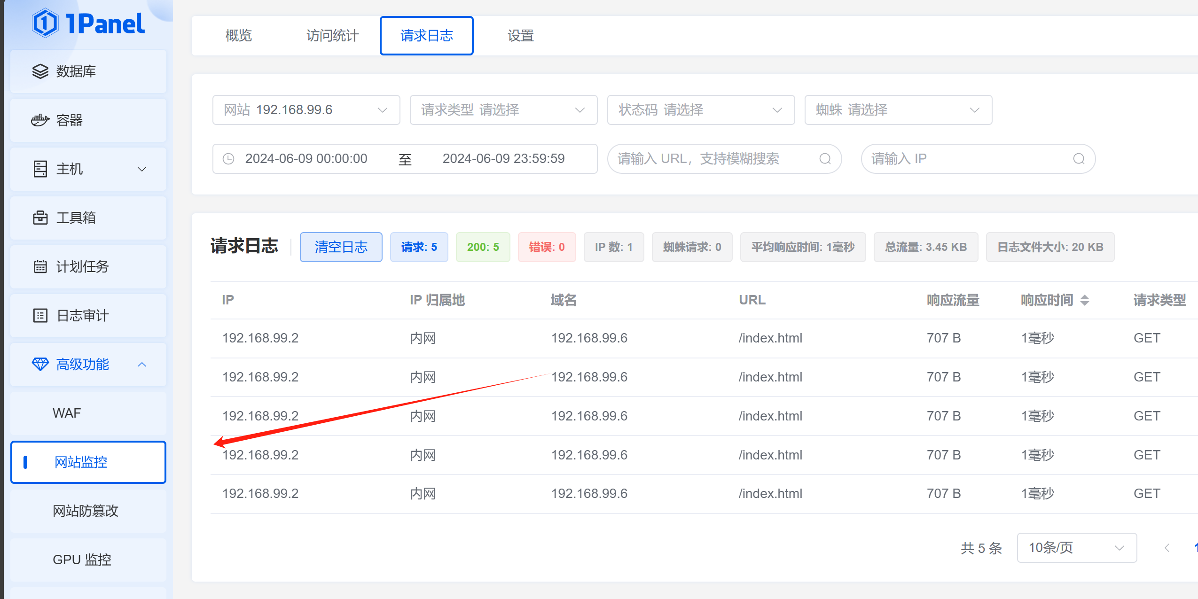1198x599 pixels.
Task: Open the 蜘蛛 dropdown
Action: coord(898,110)
